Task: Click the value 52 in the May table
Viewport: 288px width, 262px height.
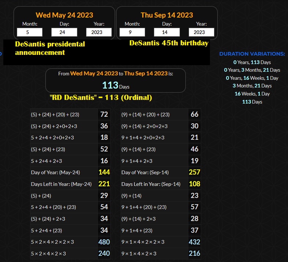Action: click(104, 149)
